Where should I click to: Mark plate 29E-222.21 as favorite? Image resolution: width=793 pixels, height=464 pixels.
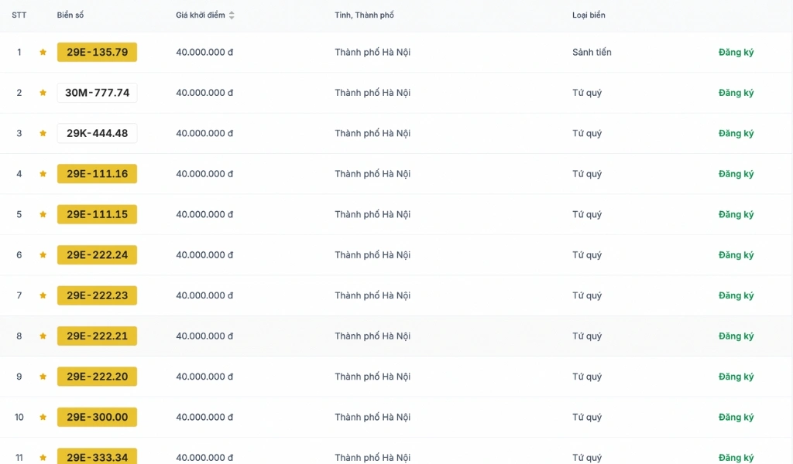click(43, 336)
